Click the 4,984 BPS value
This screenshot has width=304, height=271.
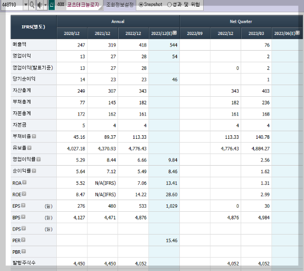tap(264, 217)
